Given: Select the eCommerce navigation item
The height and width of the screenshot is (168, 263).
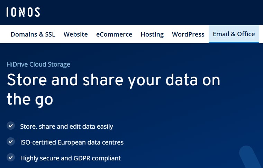Looking at the screenshot, I should coord(114,34).
